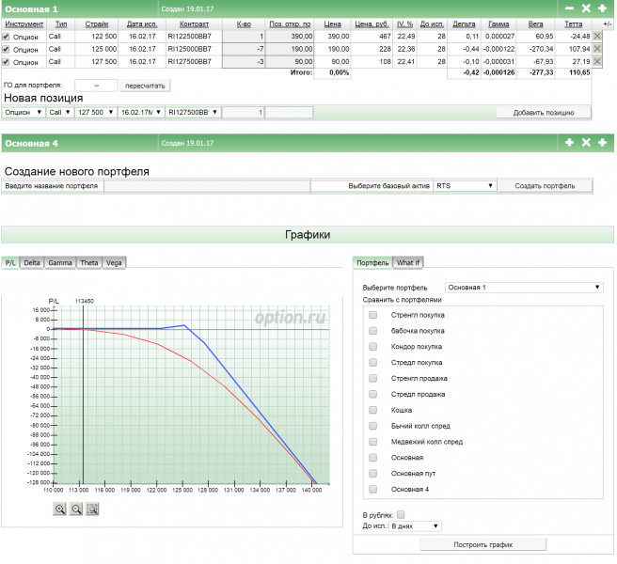617x564 pixels.
Task: Click the last plus icon in Основная 4 header
Action: point(602,142)
